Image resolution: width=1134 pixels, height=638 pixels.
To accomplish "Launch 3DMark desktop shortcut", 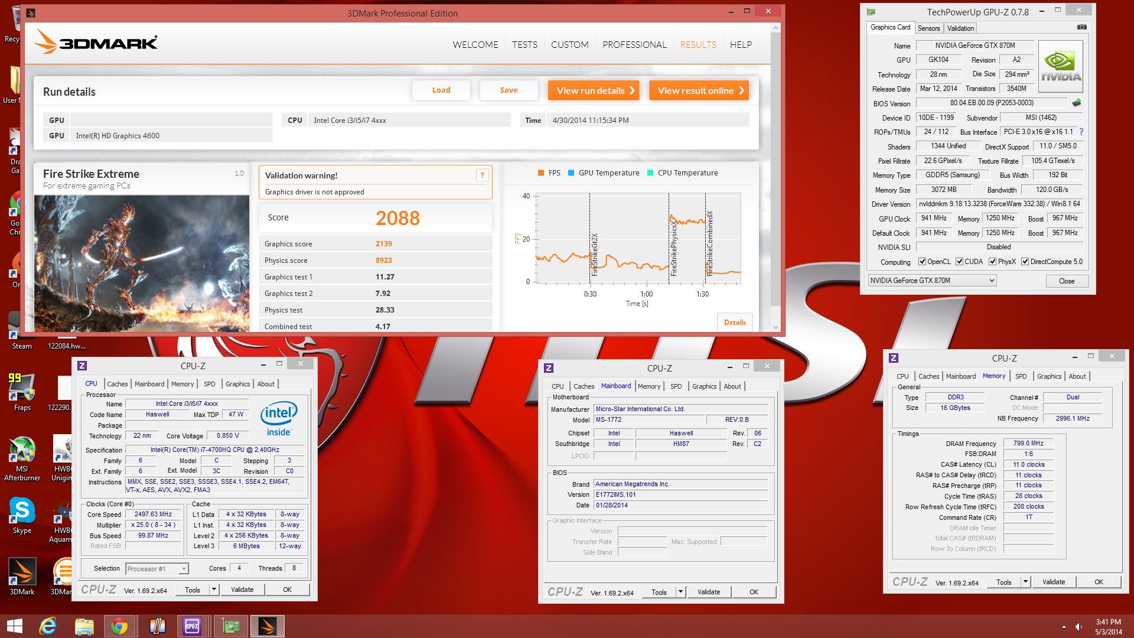I will click(x=22, y=576).
